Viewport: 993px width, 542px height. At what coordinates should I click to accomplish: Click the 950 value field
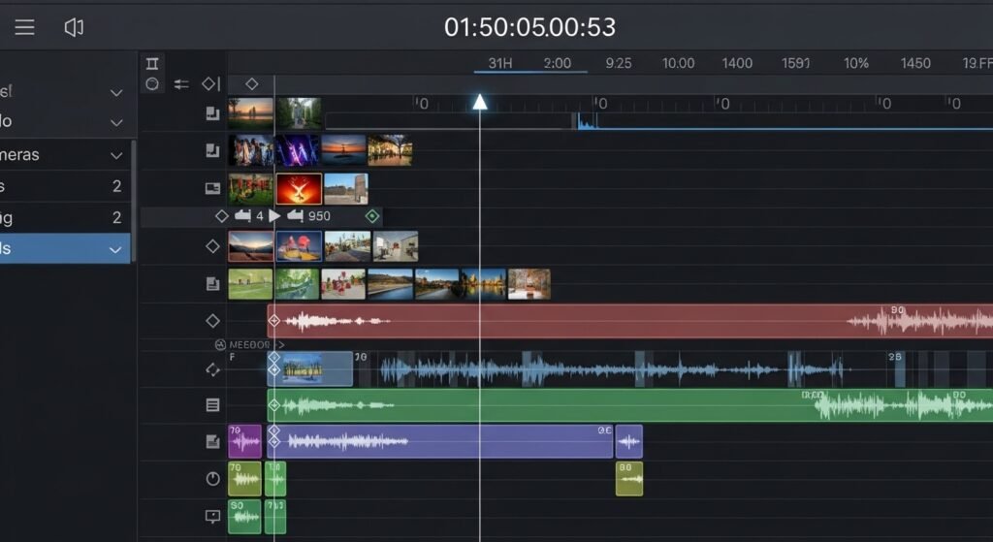pos(319,216)
